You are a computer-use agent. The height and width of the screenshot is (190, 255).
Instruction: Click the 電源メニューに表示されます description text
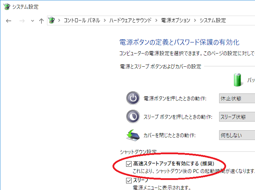tap(162, 188)
